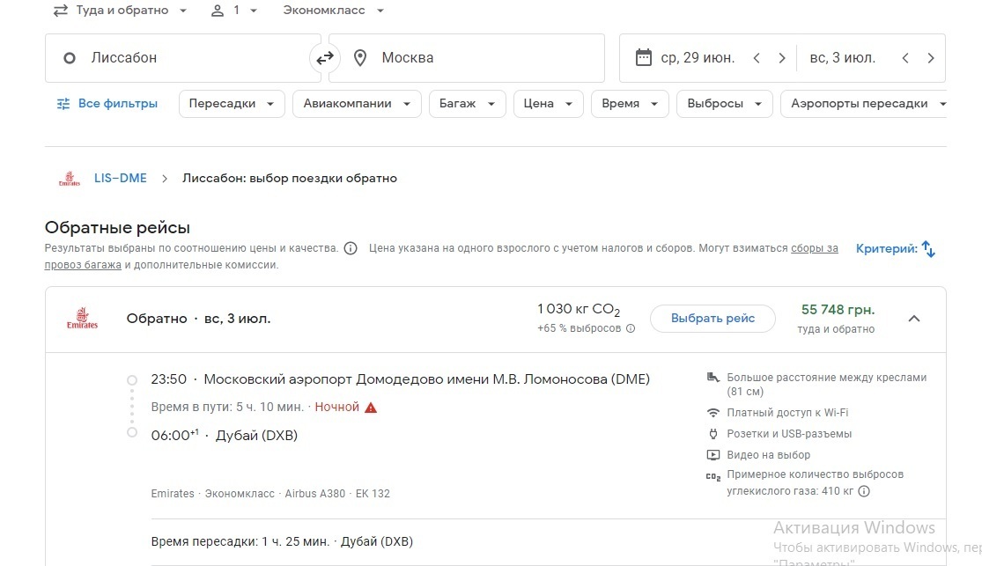Go back to LIS–DME breadcrumb
This screenshot has width=982, height=566.
pos(121,179)
